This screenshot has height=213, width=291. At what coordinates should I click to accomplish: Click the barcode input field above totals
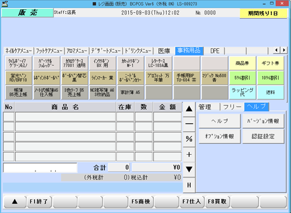[x=40, y=168]
